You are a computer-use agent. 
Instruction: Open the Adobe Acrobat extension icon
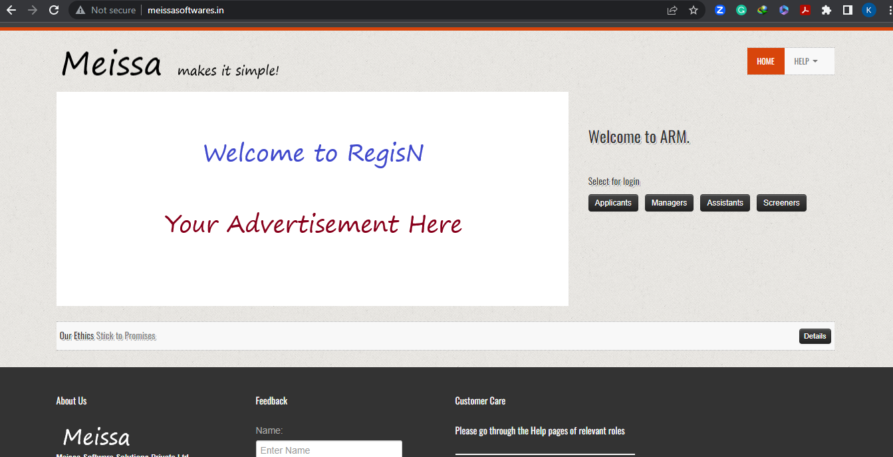coord(805,10)
